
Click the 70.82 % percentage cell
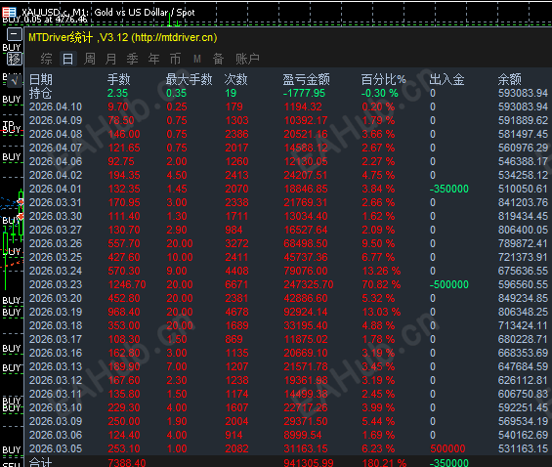pos(381,284)
